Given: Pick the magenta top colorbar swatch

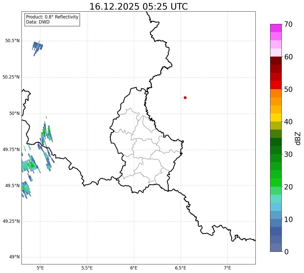Looking at the screenshot, I should click(x=276, y=28).
